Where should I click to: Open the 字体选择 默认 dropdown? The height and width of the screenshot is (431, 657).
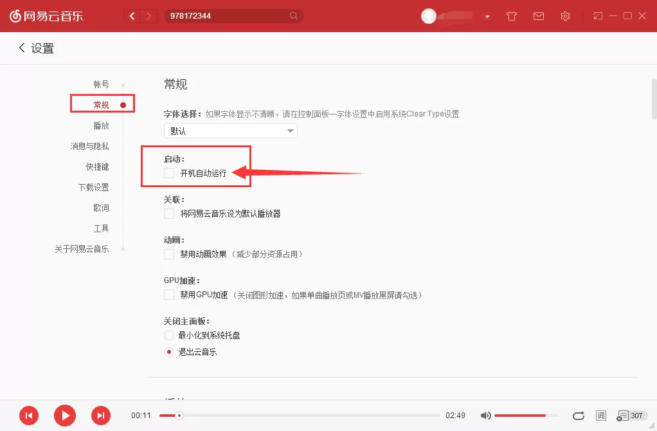point(230,131)
